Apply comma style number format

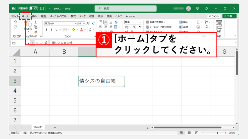tap(139, 27)
